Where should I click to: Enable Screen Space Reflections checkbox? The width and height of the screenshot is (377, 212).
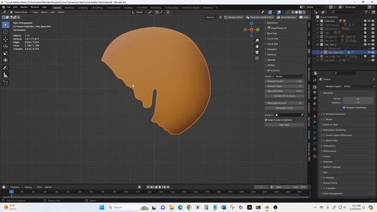(x=324, y=135)
